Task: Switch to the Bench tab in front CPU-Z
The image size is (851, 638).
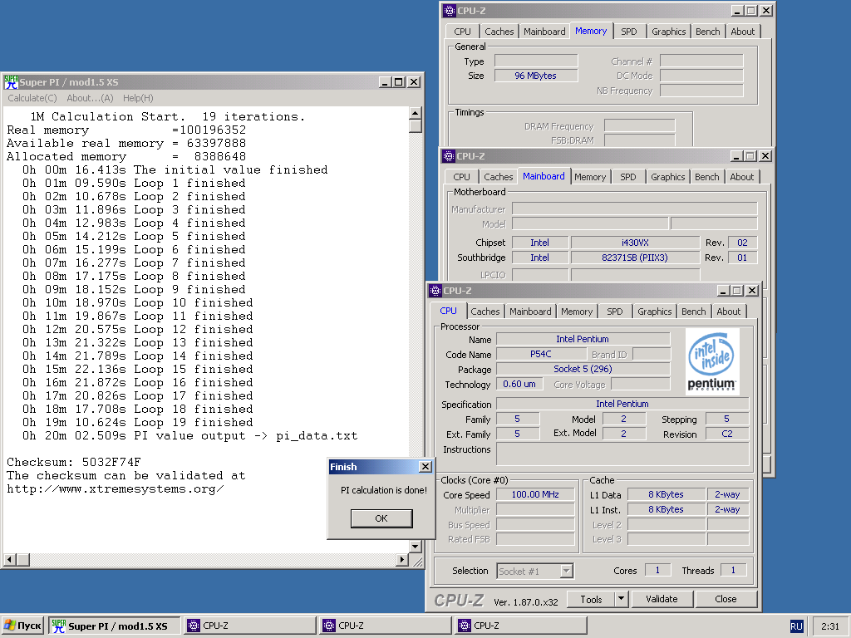Action: [x=694, y=312]
